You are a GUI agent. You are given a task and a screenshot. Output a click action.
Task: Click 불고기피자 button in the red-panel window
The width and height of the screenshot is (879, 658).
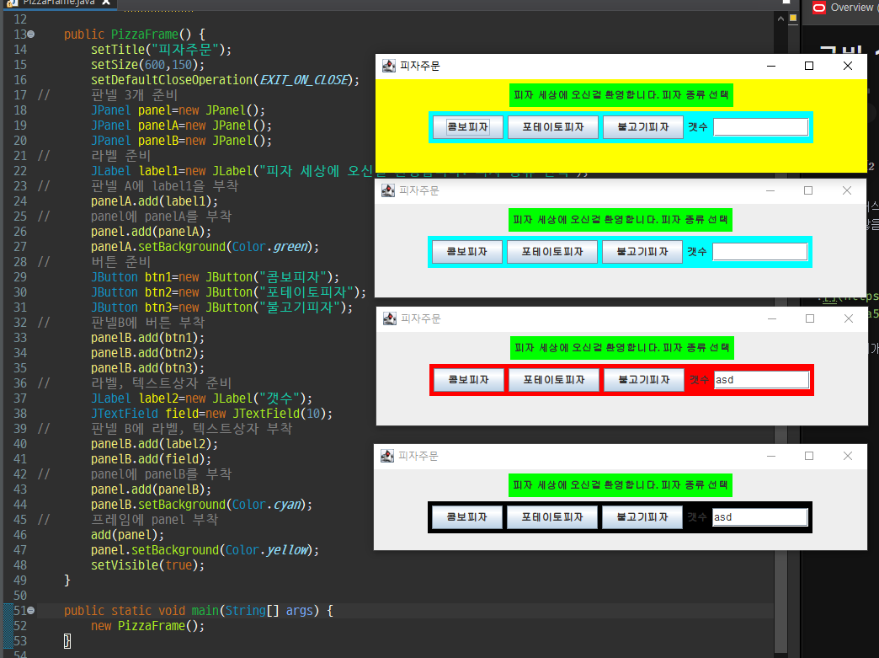coord(644,380)
